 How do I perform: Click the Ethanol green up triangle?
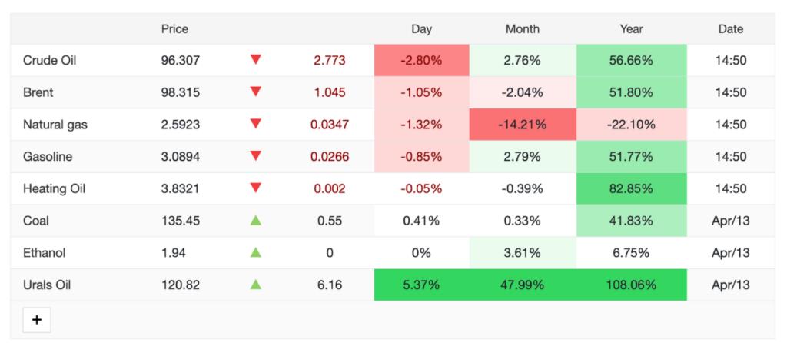tap(256, 252)
